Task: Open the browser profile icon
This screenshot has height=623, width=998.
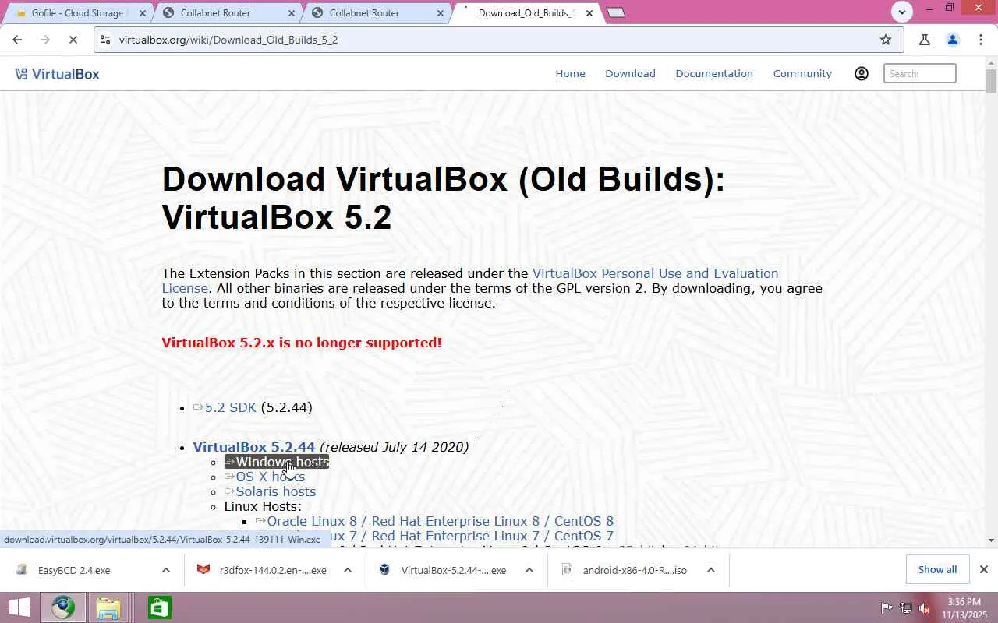Action: coord(952,40)
